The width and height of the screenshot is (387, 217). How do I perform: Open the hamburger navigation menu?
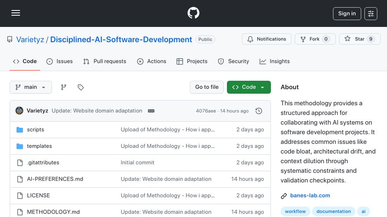click(16, 13)
